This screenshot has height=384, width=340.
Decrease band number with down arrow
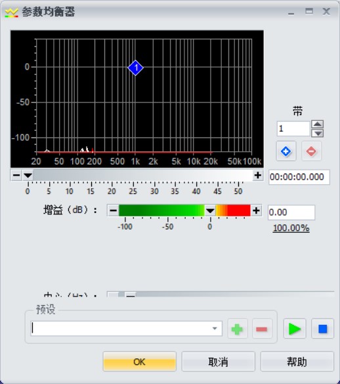coord(318,133)
